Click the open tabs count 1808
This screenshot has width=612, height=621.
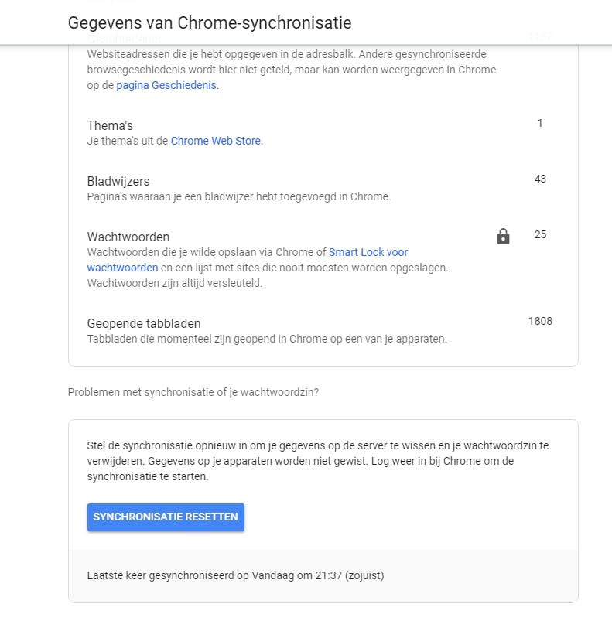click(x=540, y=321)
